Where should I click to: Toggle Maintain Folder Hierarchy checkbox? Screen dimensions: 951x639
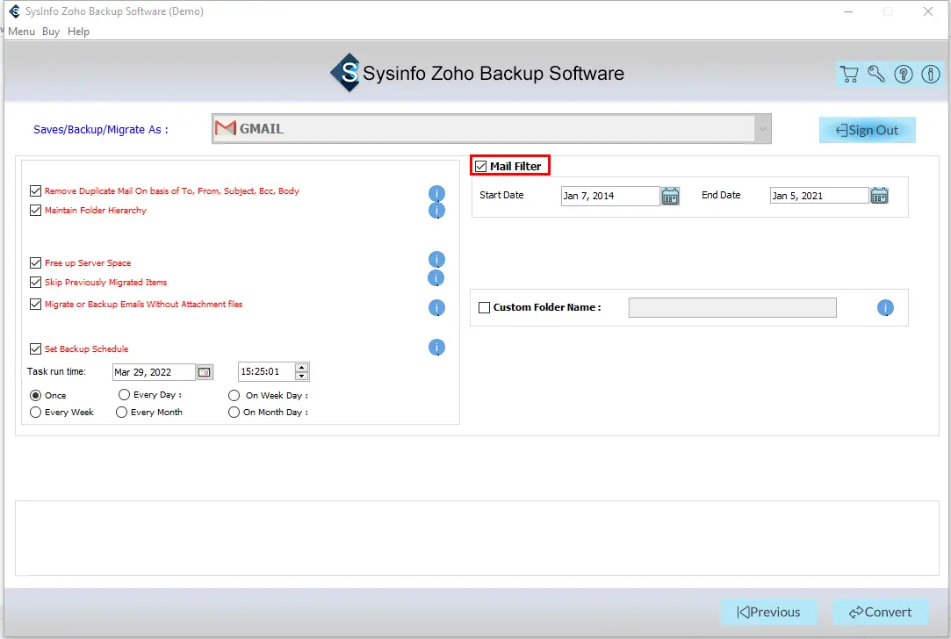tap(36, 211)
